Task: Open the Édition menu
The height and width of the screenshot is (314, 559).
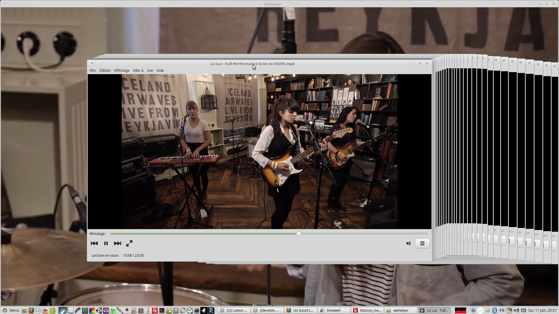Action: (105, 70)
